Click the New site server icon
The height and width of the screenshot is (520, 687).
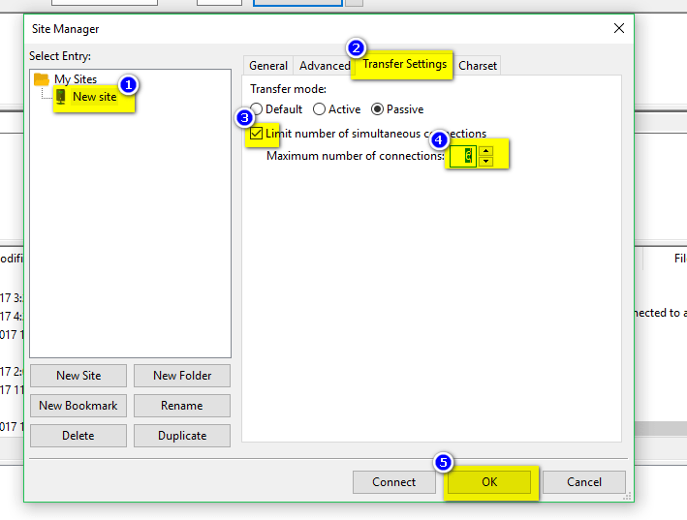coord(61,97)
